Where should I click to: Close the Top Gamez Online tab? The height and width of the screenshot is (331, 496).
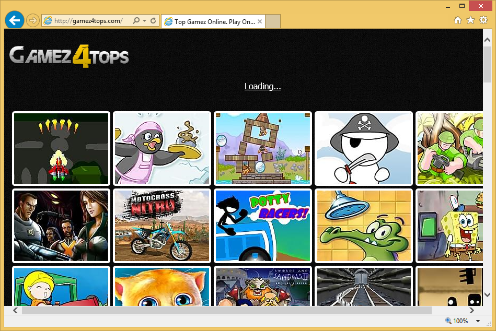coord(260,21)
